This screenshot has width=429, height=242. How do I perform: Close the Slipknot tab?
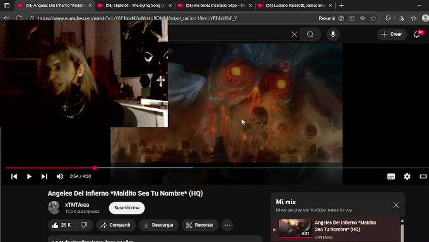coord(170,6)
